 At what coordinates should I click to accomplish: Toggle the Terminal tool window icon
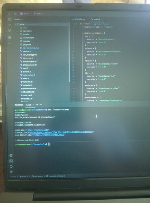(11, 161)
